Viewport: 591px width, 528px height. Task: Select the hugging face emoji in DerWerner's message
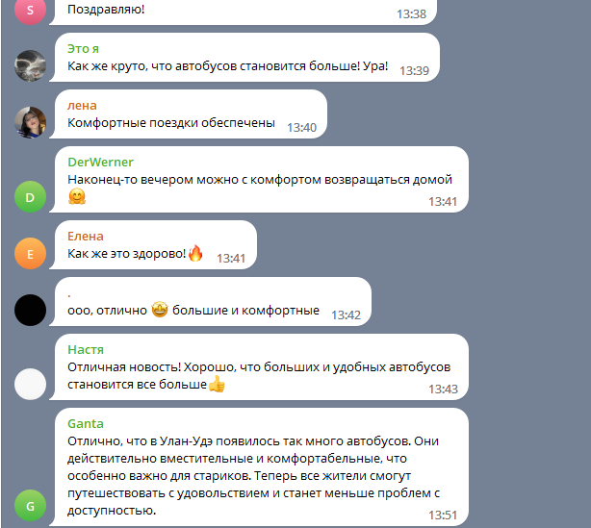click(x=77, y=196)
